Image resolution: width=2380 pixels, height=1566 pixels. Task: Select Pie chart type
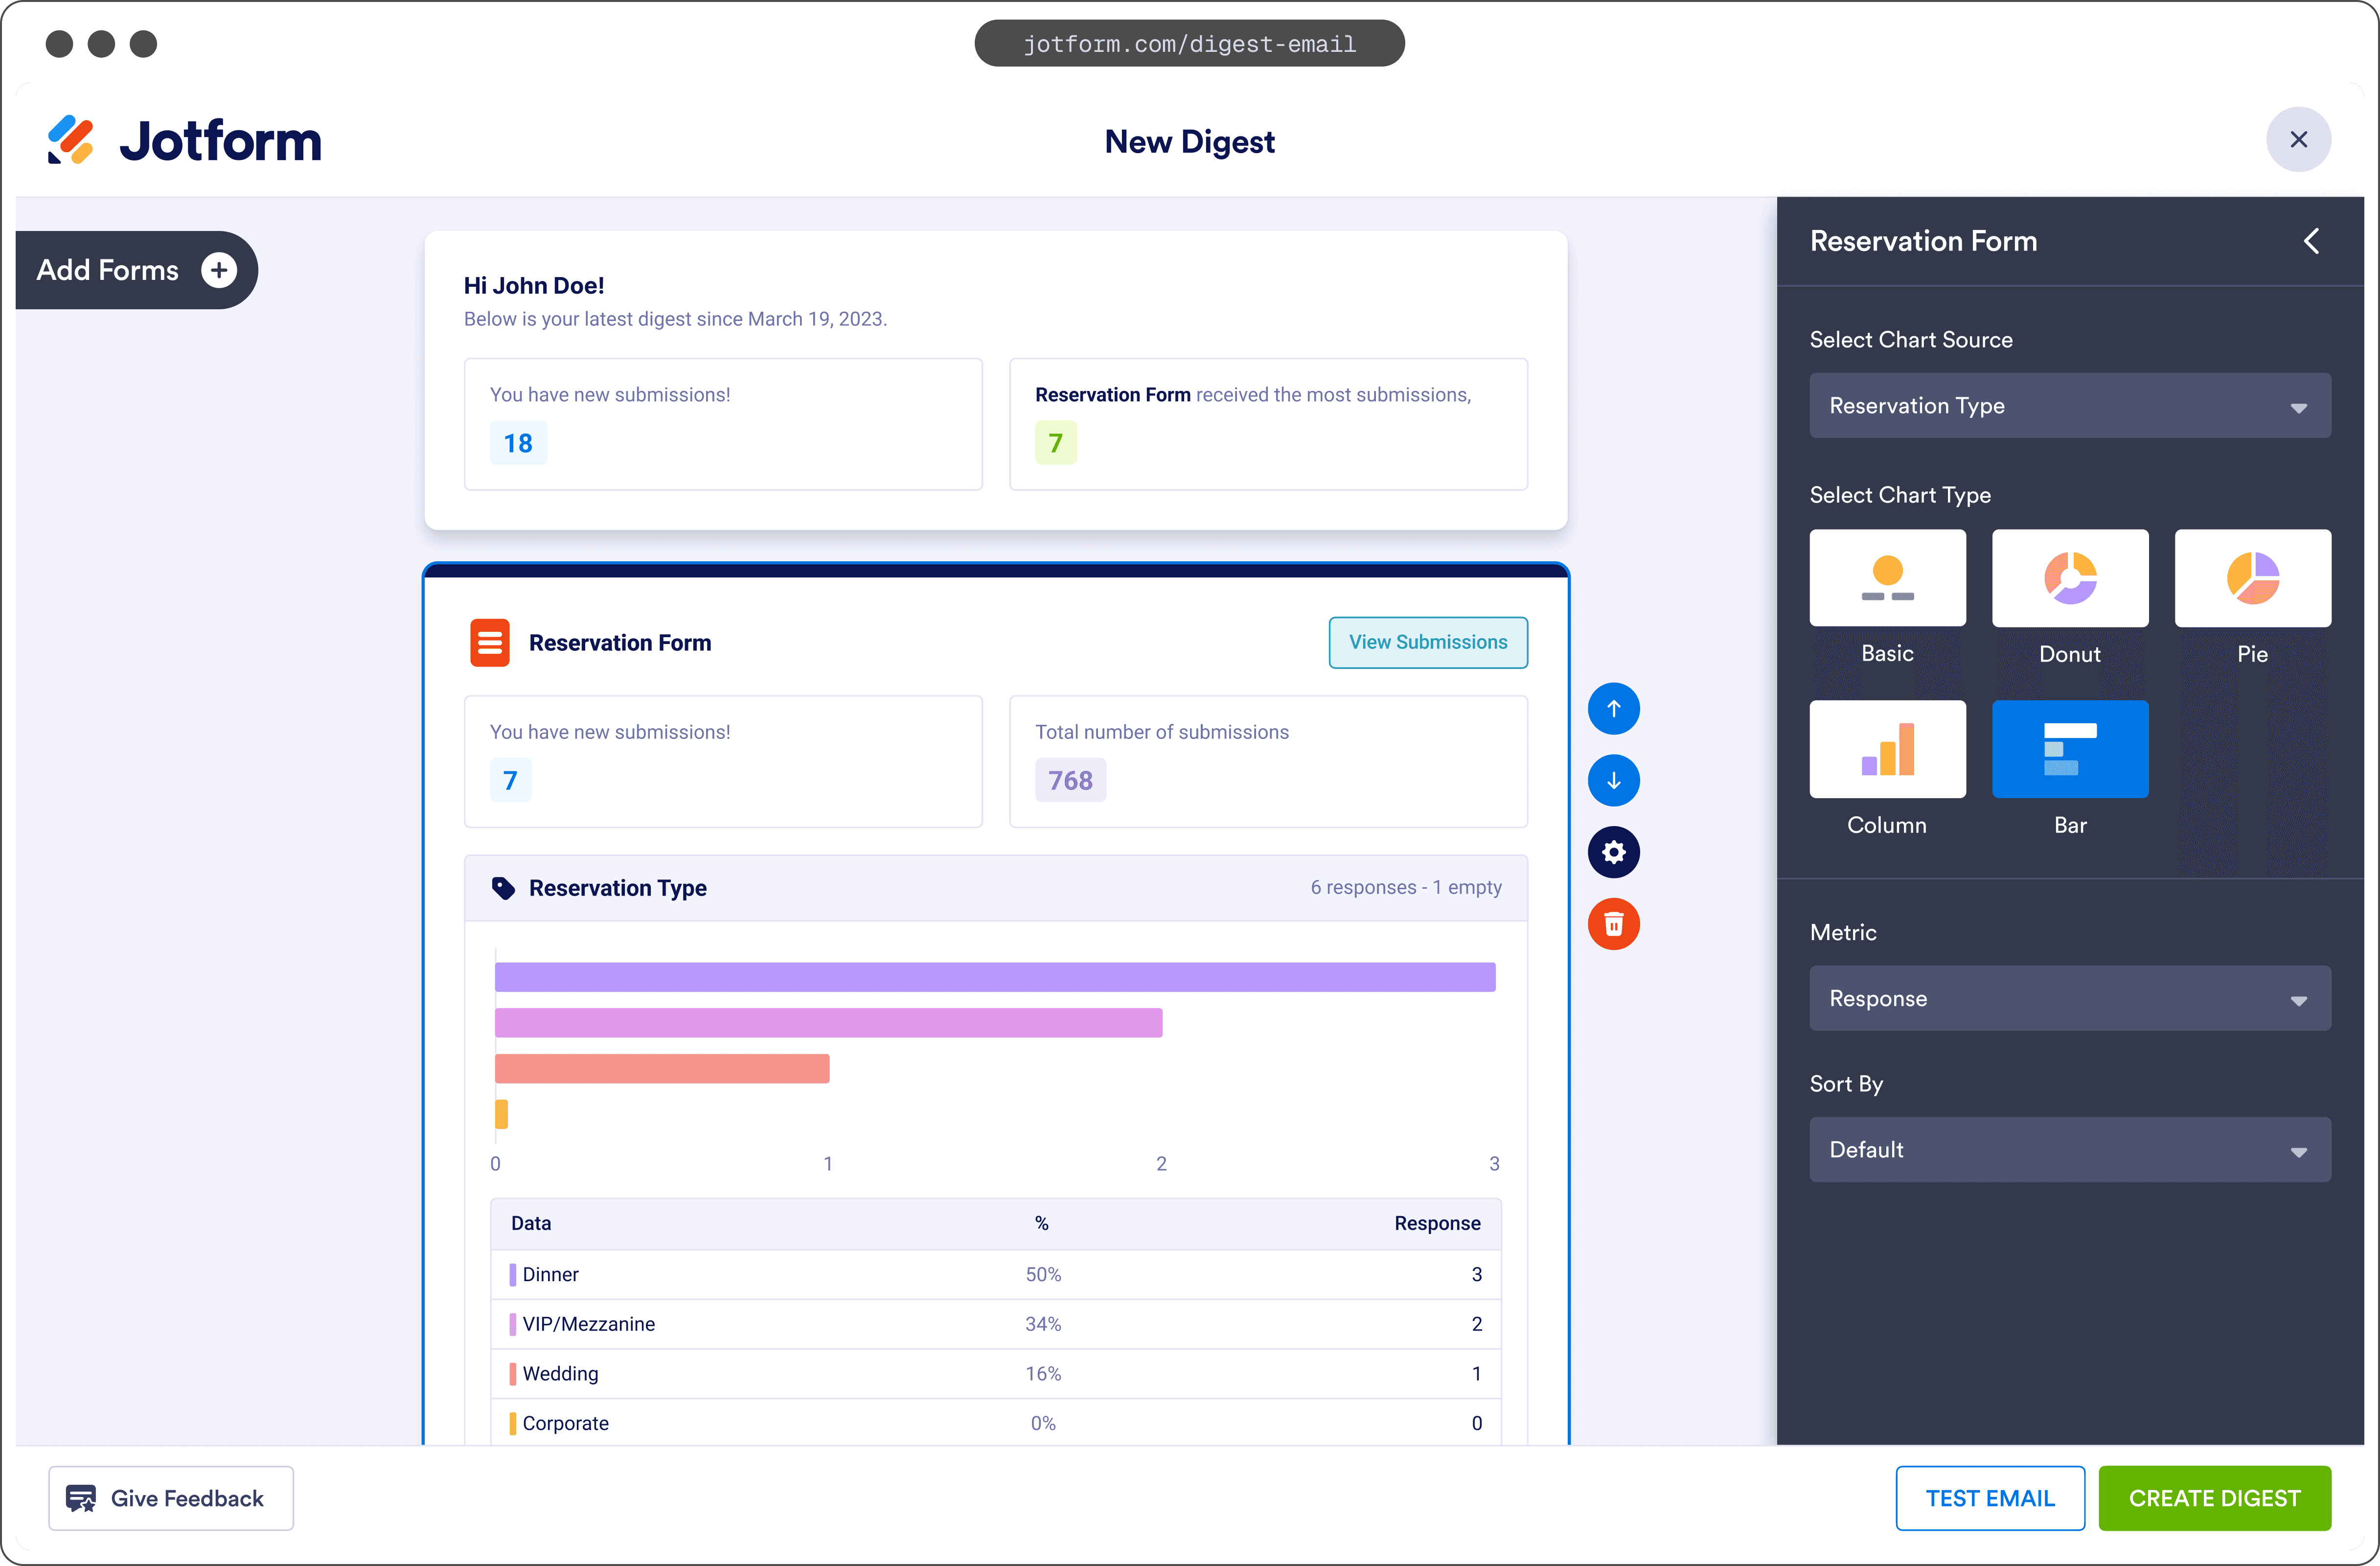pos(2252,578)
